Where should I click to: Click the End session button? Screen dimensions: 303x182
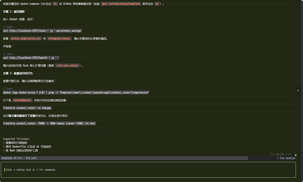tap(286, 158)
